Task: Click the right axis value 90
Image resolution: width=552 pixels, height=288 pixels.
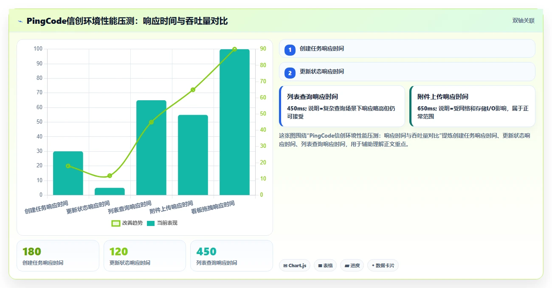Action: point(263,49)
